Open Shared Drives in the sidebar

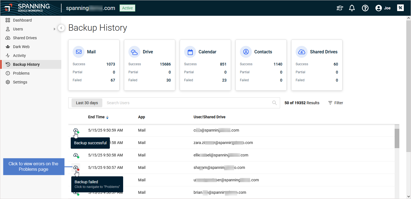click(25, 38)
